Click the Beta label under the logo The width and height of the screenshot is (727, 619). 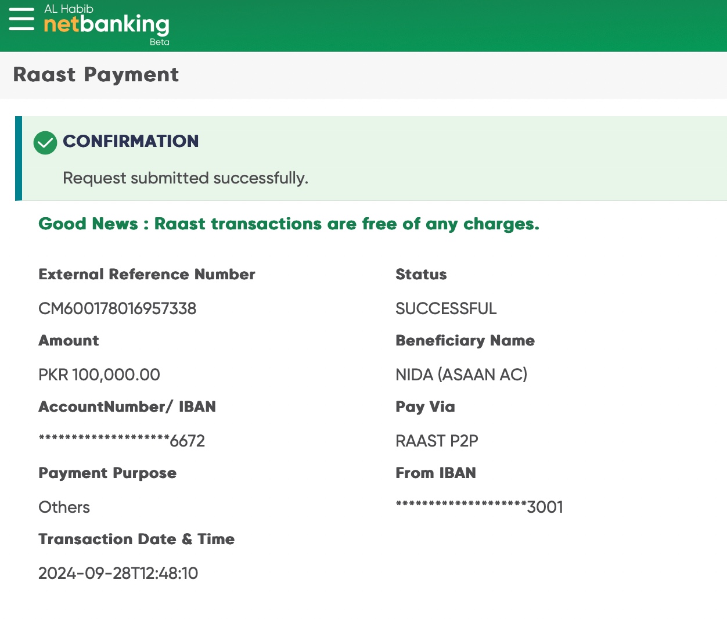[x=159, y=42]
